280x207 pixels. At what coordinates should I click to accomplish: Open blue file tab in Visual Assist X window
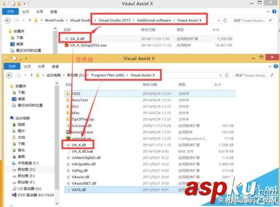[12, 67]
